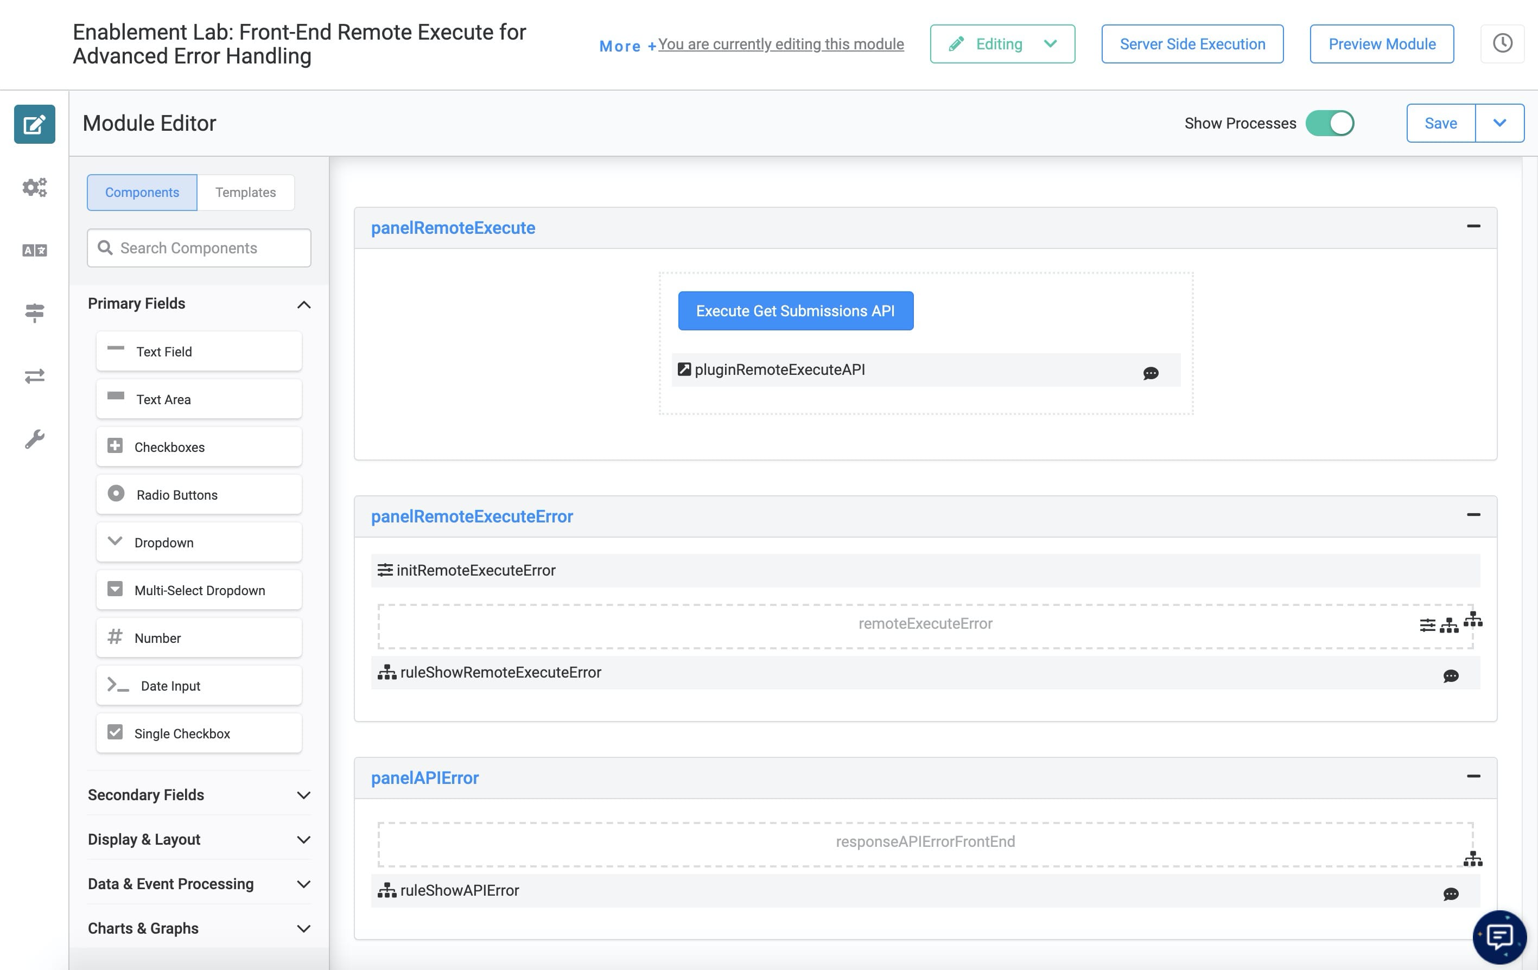This screenshot has height=970, width=1538.
Task: Expand the Display & Layout section
Action: (304, 840)
